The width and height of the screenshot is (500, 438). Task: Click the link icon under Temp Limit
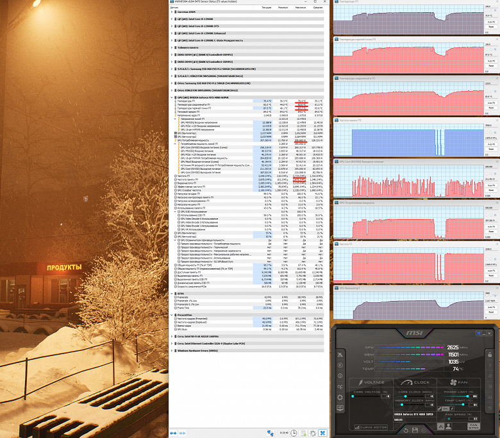point(439,409)
